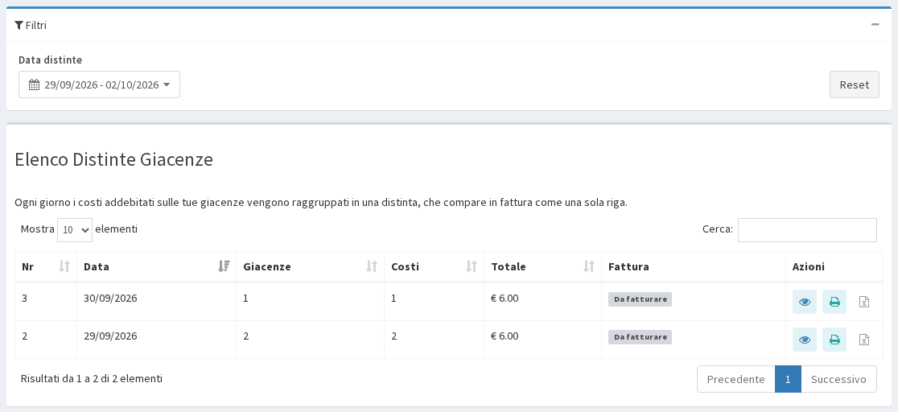The height and width of the screenshot is (412, 898).
Task: Collapse the Filtri panel with minus icon
Action: pos(875,25)
